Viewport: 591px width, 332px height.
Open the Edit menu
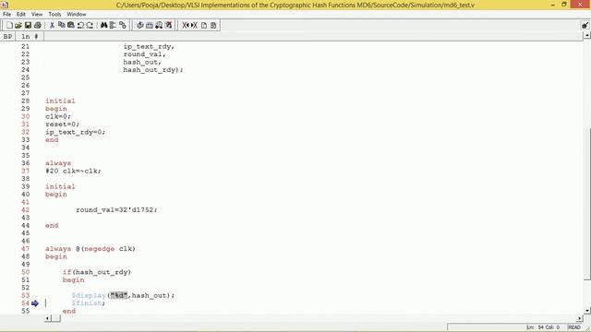(x=21, y=14)
